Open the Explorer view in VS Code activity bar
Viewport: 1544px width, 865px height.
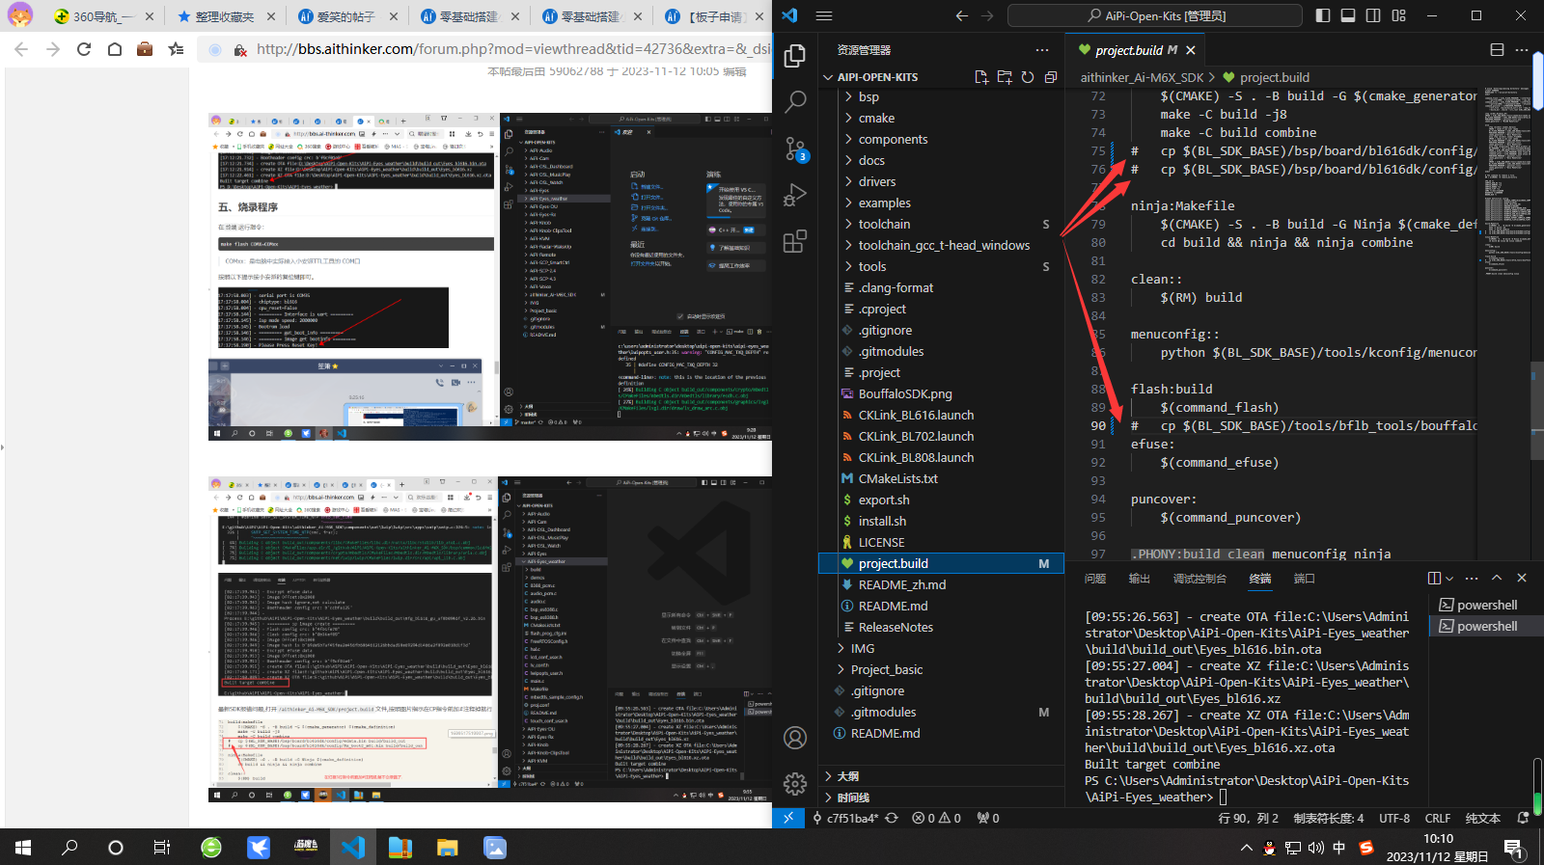[x=795, y=56]
